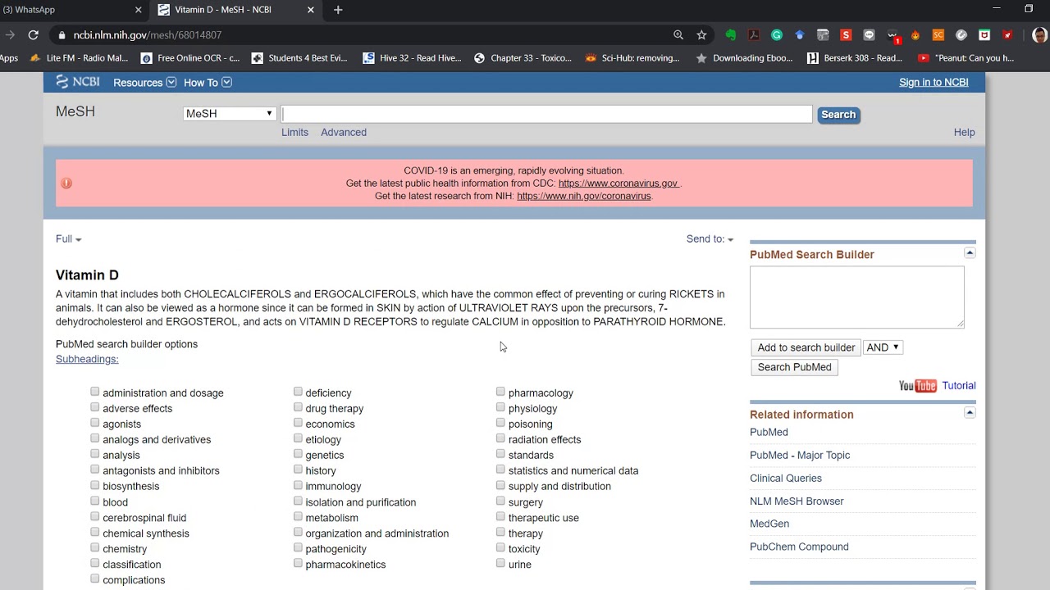Click the Adobe Acrobat extension icon
Screen dimensions: 1050x590
click(x=754, y=35)
